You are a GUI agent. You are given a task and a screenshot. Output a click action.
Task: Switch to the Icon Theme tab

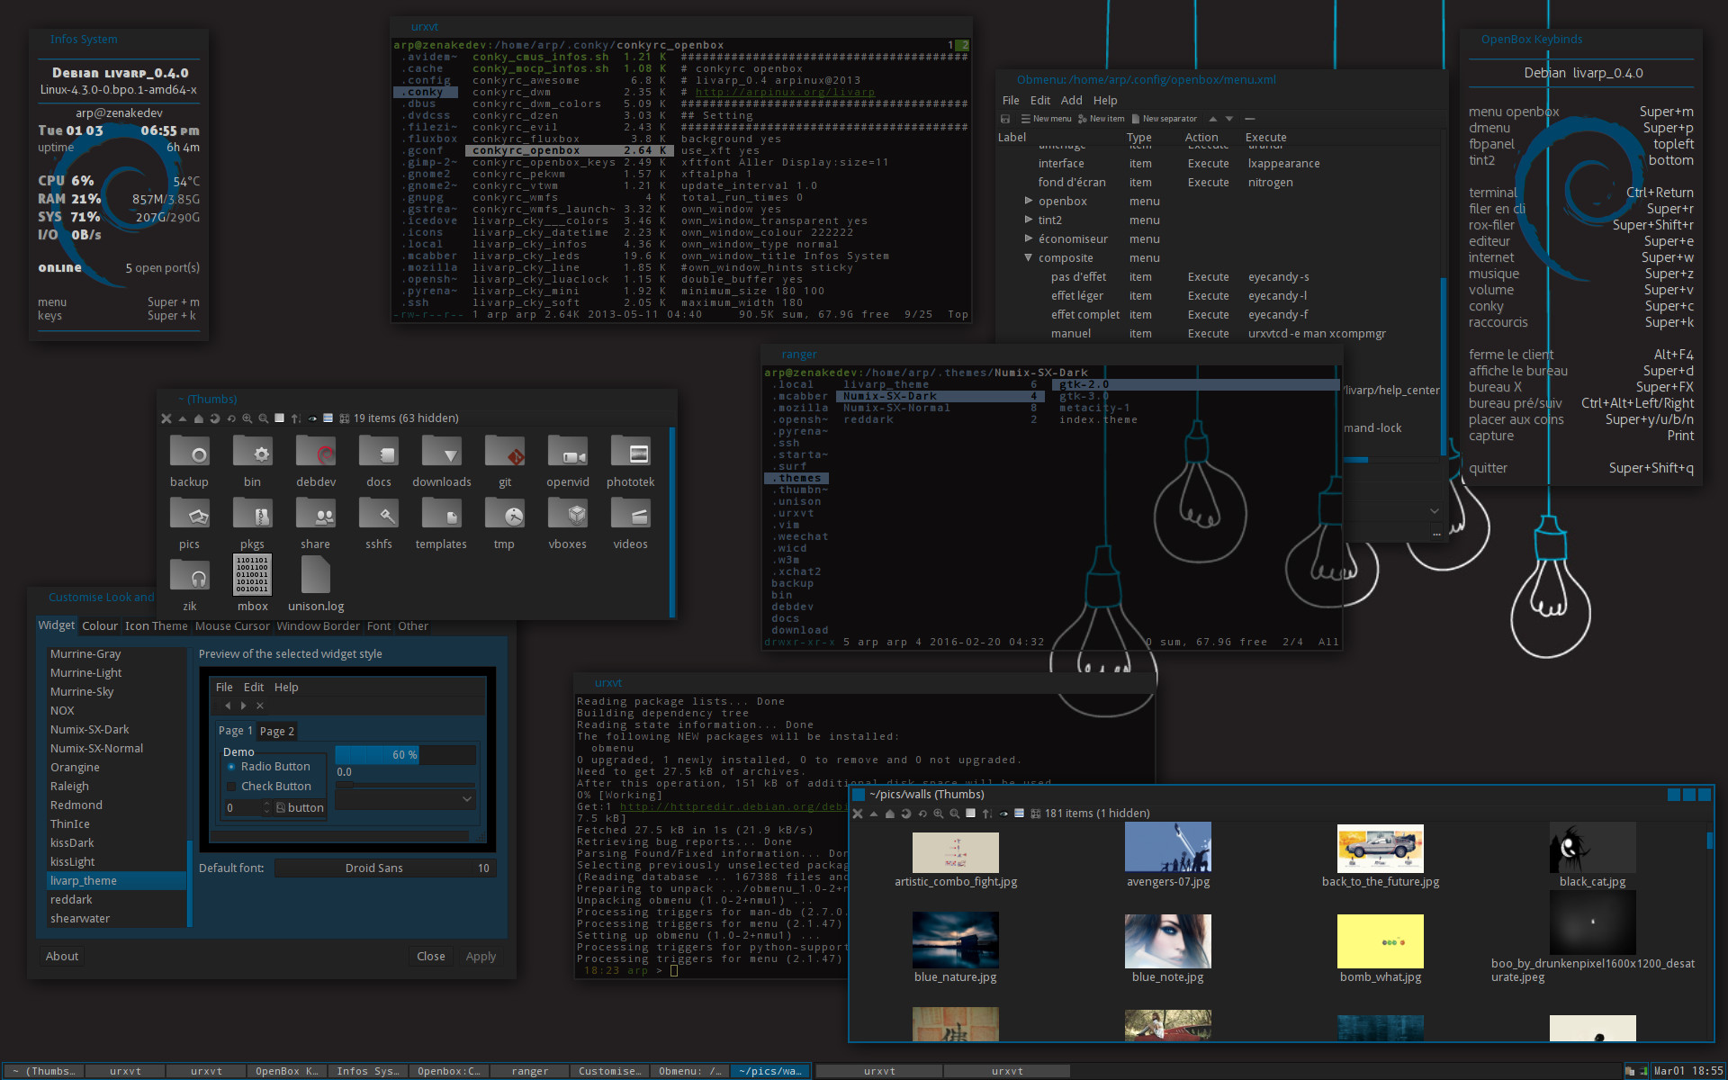tap(157, 626)
